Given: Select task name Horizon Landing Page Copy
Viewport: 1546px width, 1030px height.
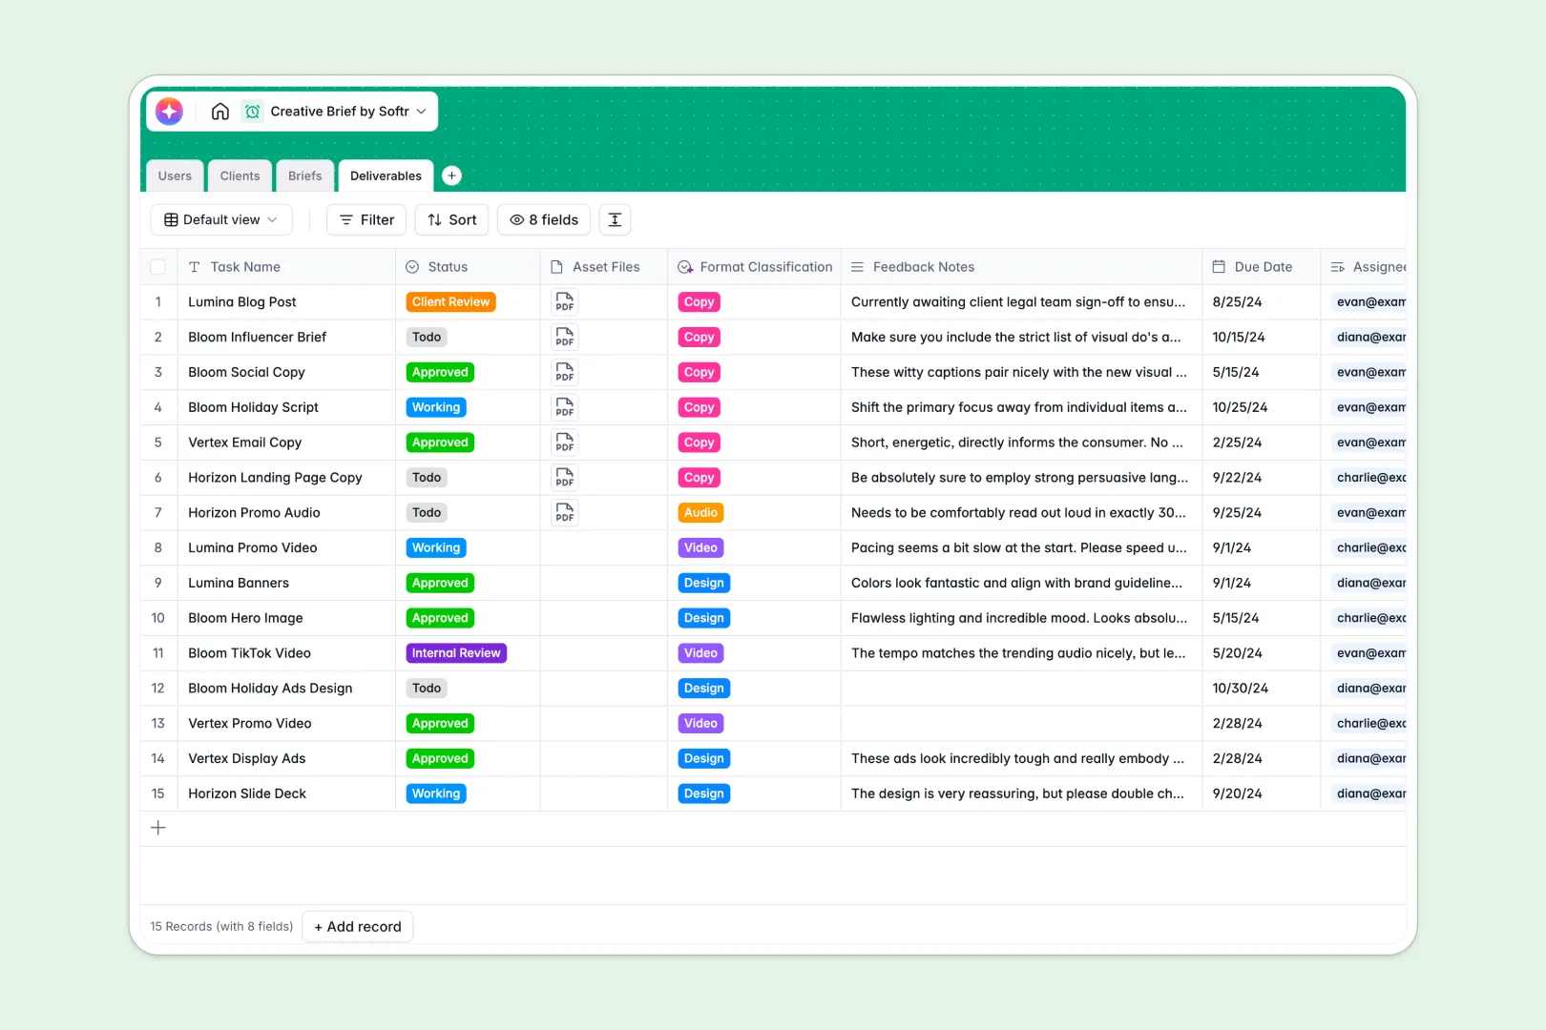Looking at the screenshot, I should [275, 478].
